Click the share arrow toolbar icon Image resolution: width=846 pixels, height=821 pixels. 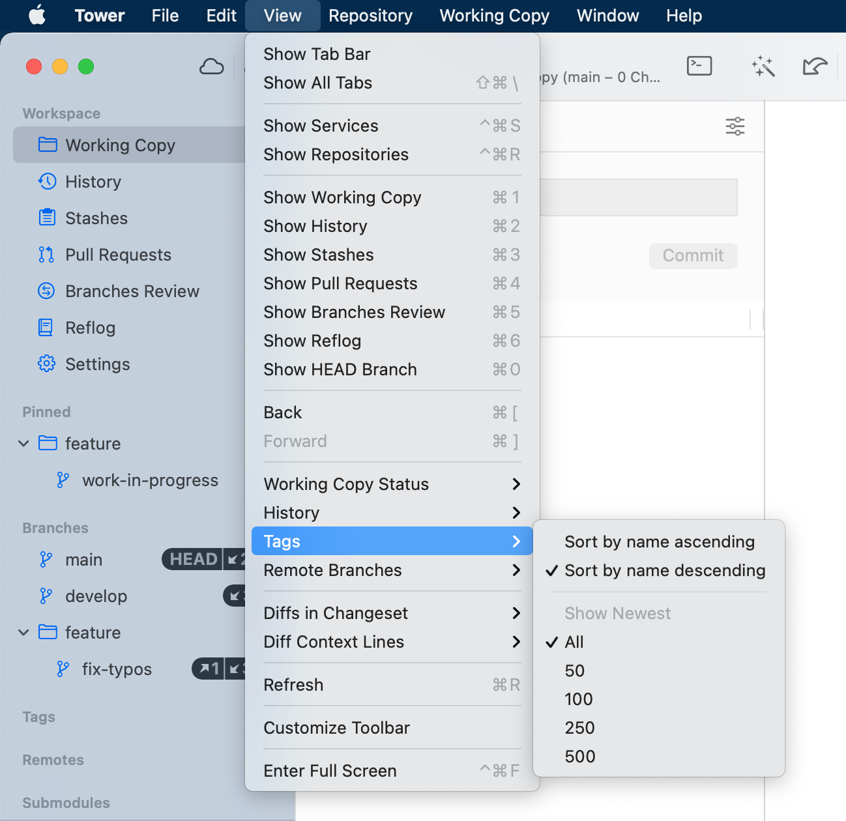point(814,66)
